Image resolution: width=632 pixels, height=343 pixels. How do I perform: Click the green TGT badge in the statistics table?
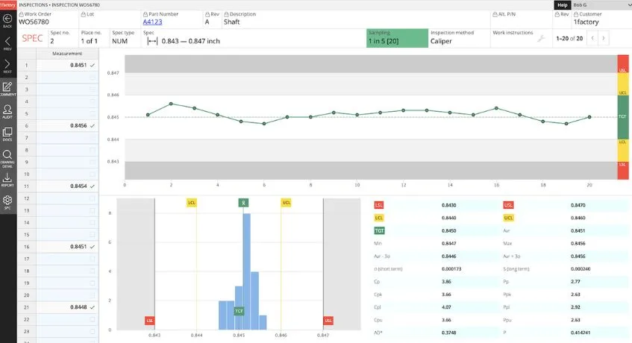pos(379,230)
